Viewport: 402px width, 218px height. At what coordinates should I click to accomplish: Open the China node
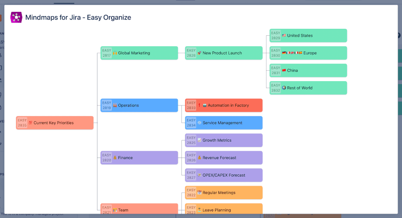[308, 70]
